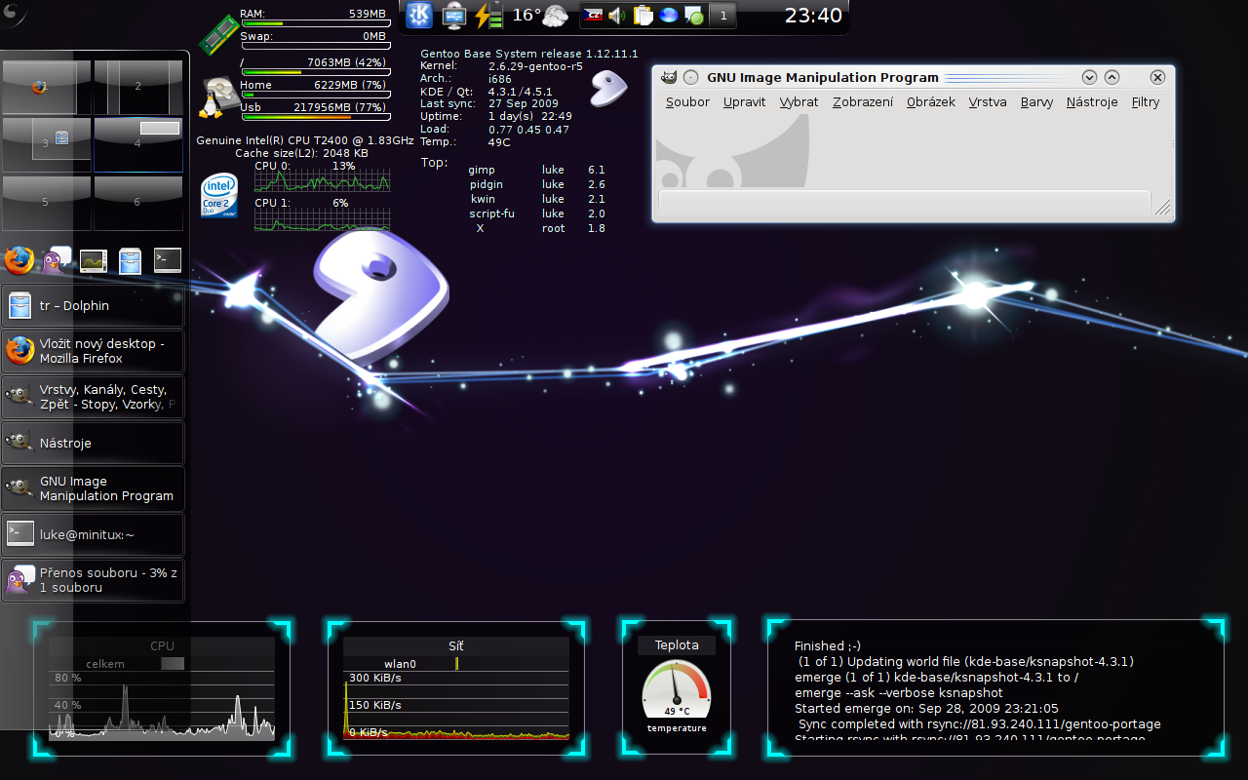Activate the 'tr – Dolphin' taskbar entry
The width and height of the screenshot is (1248, 780).
point(93,306)
